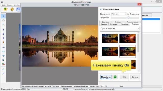
Task: Click the Используйте колесо прокрутки status hint
Action: click(94, 89)
